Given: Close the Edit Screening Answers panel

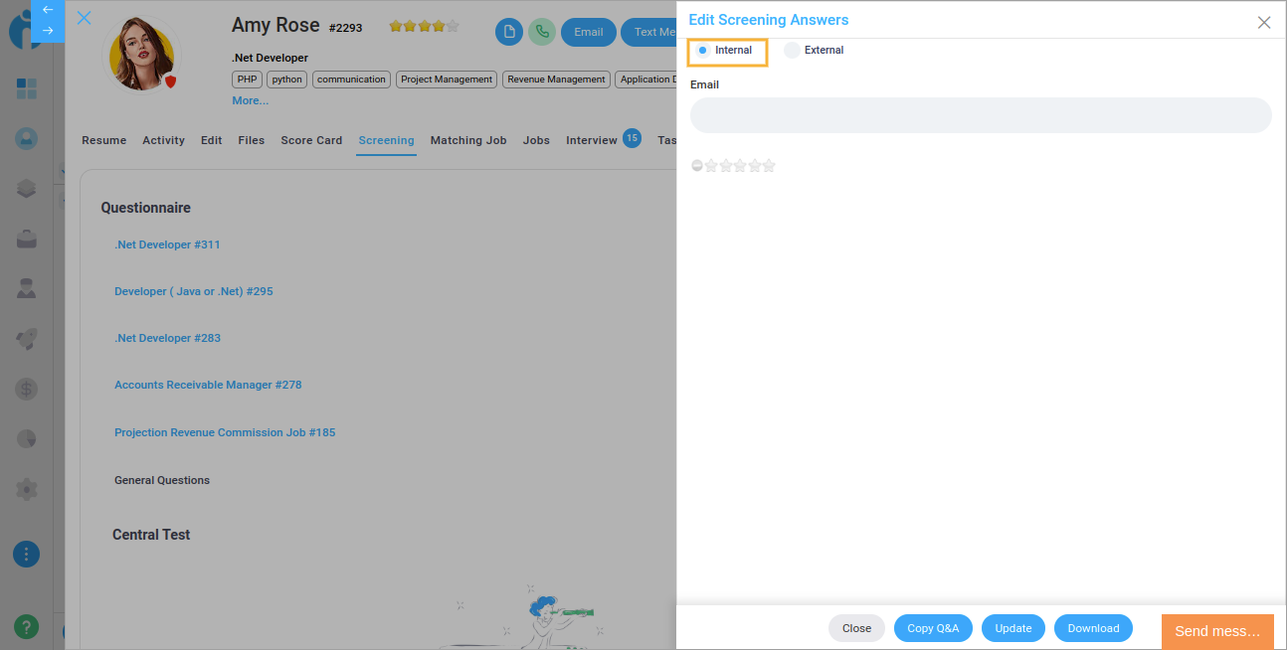Looking at the screenshot, I should coord(1264,22).
